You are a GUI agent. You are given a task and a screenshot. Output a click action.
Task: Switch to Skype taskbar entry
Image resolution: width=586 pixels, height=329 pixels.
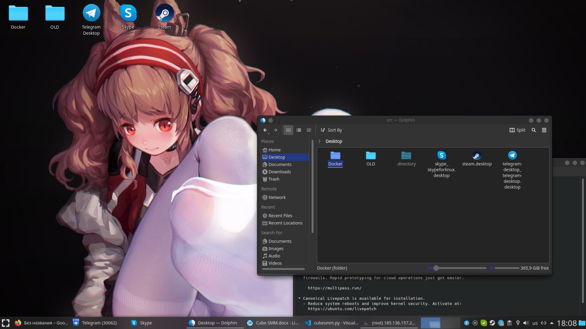click(156, 323)
